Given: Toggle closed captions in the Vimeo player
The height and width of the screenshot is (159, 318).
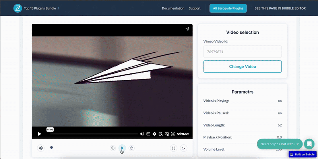Looking at the screenshot, I should click(148, 134).
